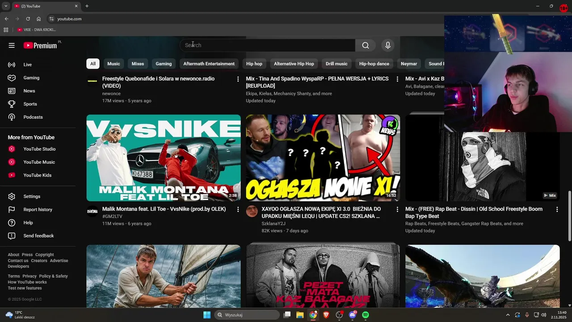Select the Drill music chip
This screenshot has width=572, height=322.
coord(336,64)
